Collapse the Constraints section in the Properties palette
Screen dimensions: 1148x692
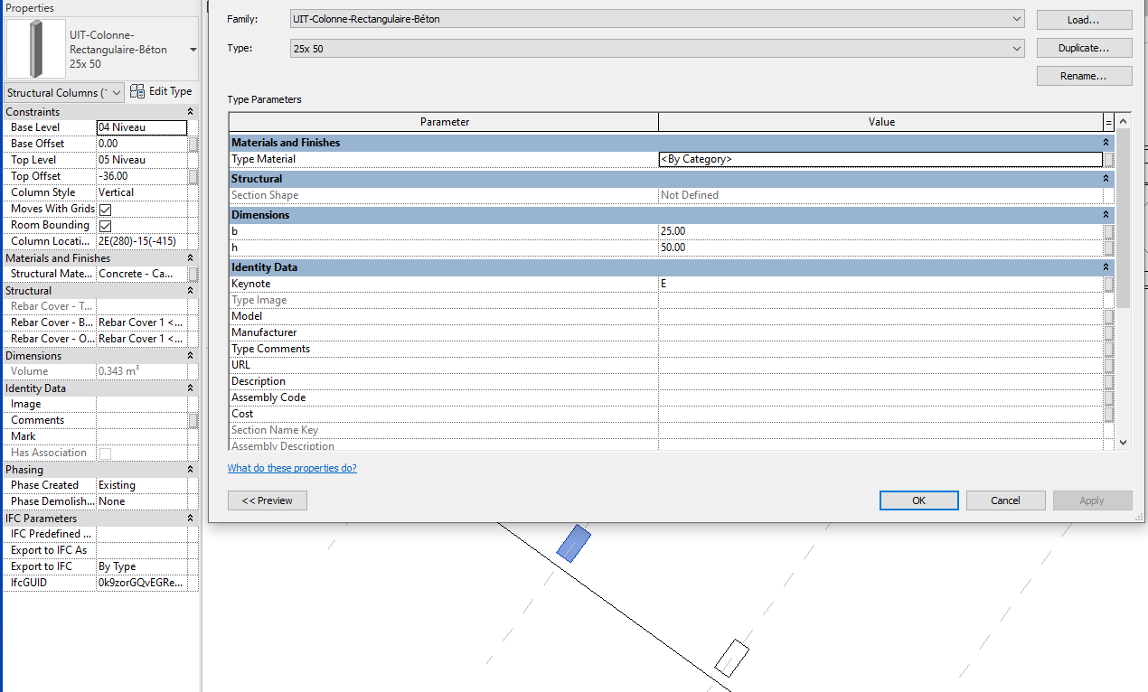190,110
